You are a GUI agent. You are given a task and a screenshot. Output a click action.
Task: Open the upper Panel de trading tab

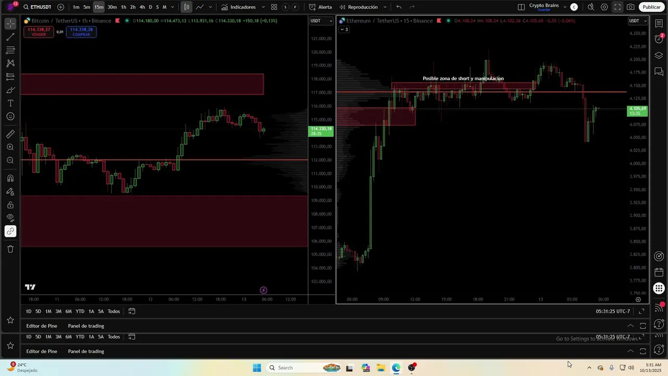pos(86,326)
